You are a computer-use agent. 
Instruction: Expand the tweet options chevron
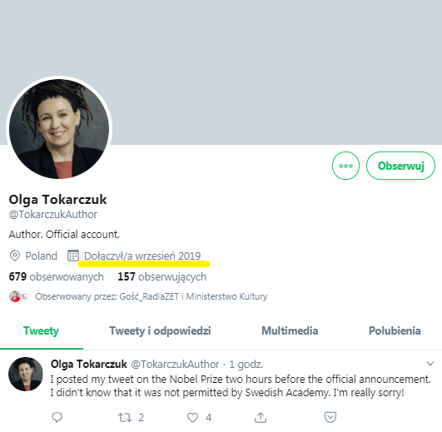pos(430,364)
